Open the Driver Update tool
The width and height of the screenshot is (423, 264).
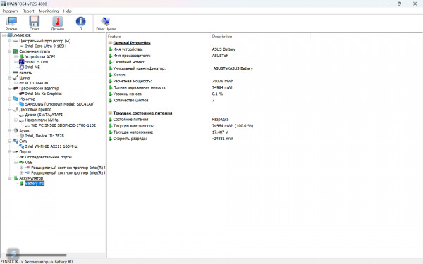click(x=106, y=23)
